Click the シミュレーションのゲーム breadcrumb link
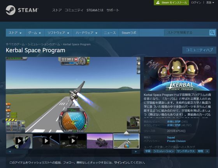218x168 pixels. click(x=44, y=44)
